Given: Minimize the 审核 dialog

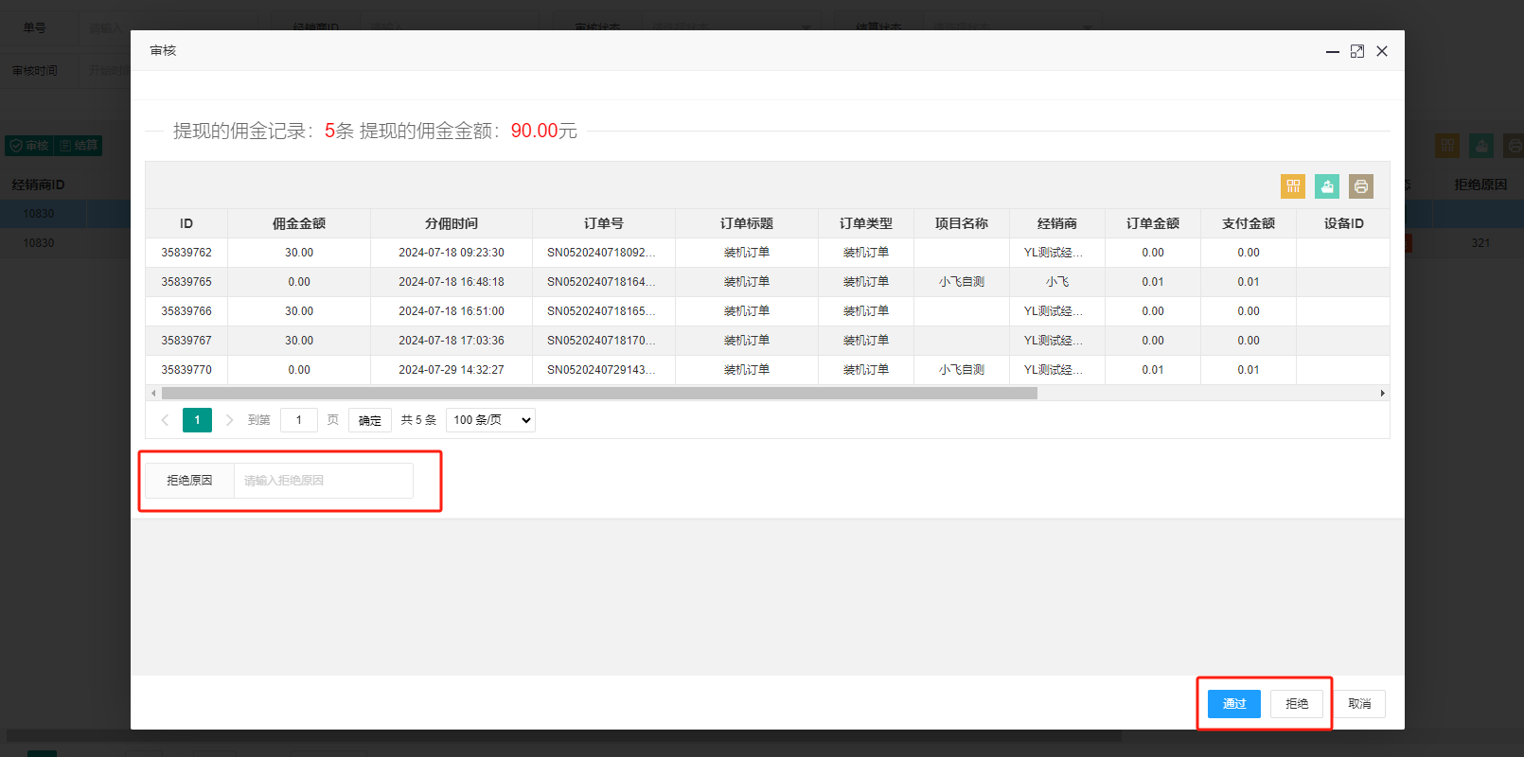Looking at the screenshot, I should 1333,51.
